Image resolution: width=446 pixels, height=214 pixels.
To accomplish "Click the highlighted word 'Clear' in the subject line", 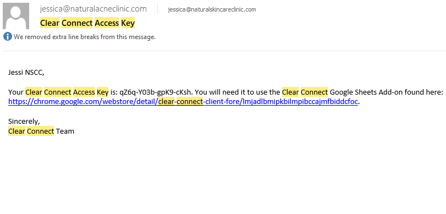I will click(49, 23).
